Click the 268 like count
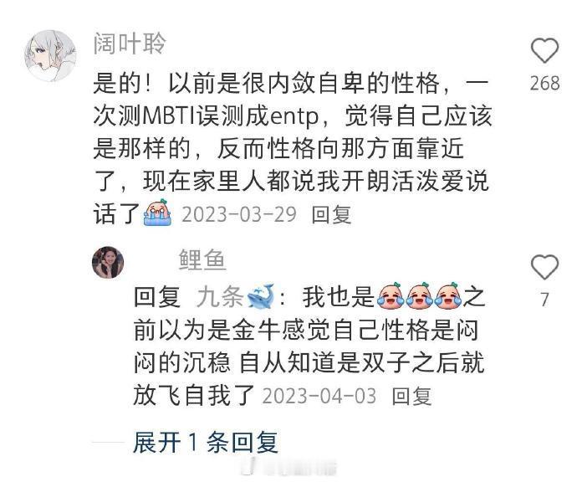Image resolution: width=577 pixels, height=482 pixels. pos(544,83)
